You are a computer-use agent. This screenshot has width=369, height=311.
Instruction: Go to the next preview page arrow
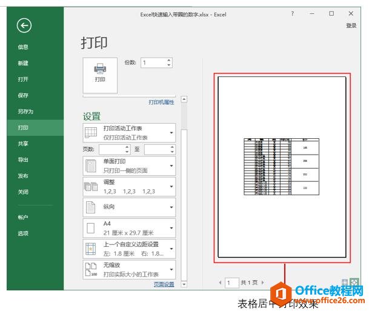(262, 283)
